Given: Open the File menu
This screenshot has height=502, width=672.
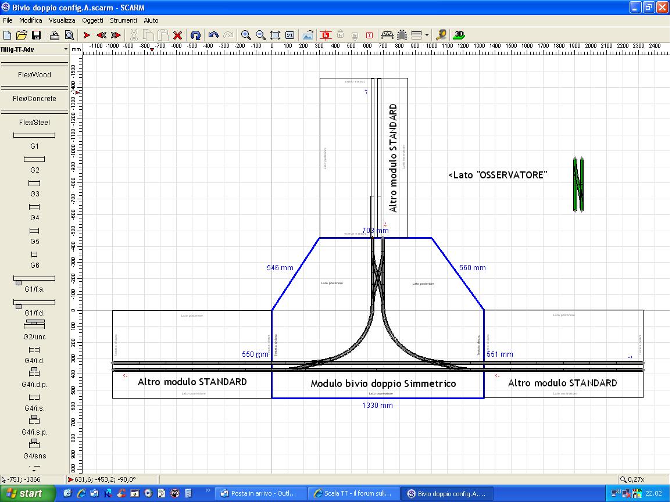Looking at the screenshot, I should [x=8, y=20].
